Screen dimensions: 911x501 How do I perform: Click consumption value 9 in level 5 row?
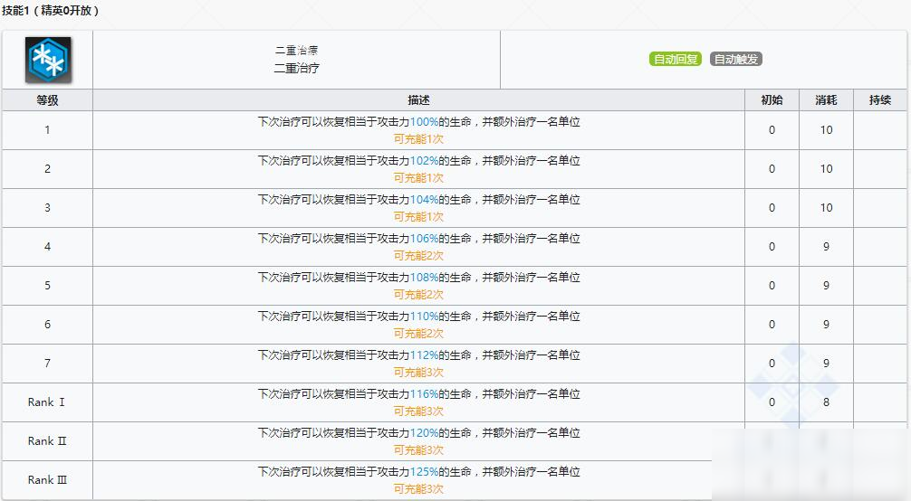(x=826, y=286)
